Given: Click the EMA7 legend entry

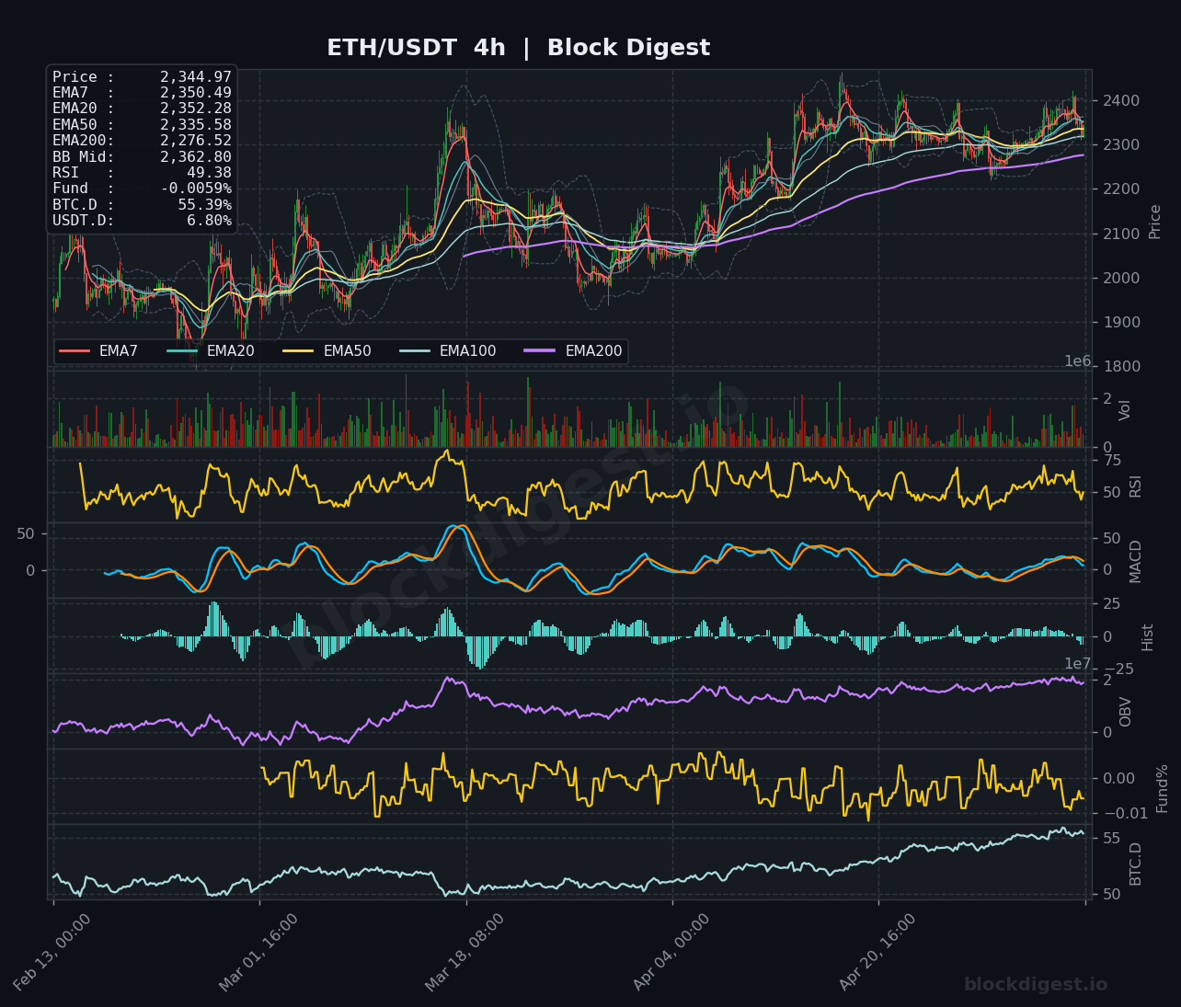Looking at the screenshot, I should click(98, 351).
